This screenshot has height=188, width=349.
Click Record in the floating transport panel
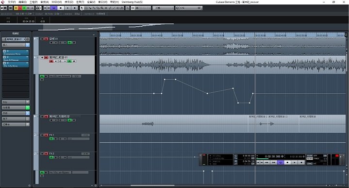[x=301, y=163]
